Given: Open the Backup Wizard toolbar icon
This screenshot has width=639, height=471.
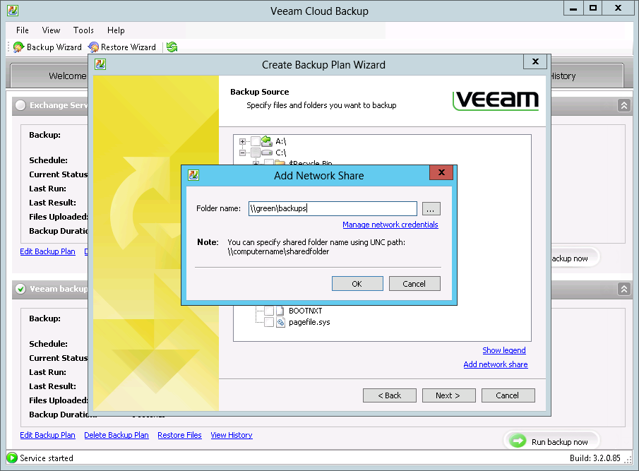Looking at the screenshot, I should pyautogui.click(x=18, y=47).
